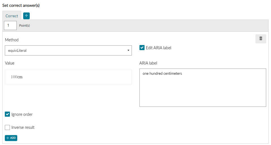Click the ADD button
This screenshot has height=145, width=271.
[x=11, y=138]
